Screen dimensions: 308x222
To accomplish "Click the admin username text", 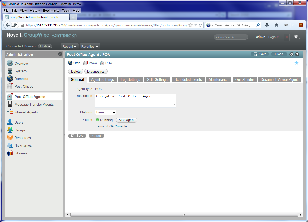I will pyautogui.click(x=261, y=37).
